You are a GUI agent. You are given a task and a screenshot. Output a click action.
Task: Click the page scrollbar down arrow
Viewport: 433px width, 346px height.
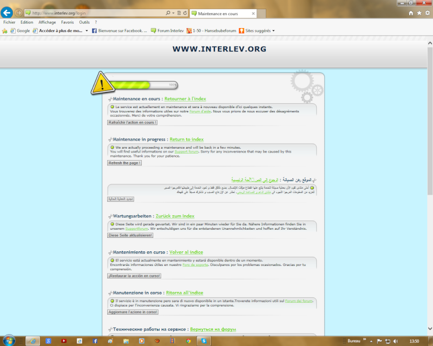coord(430,328)
